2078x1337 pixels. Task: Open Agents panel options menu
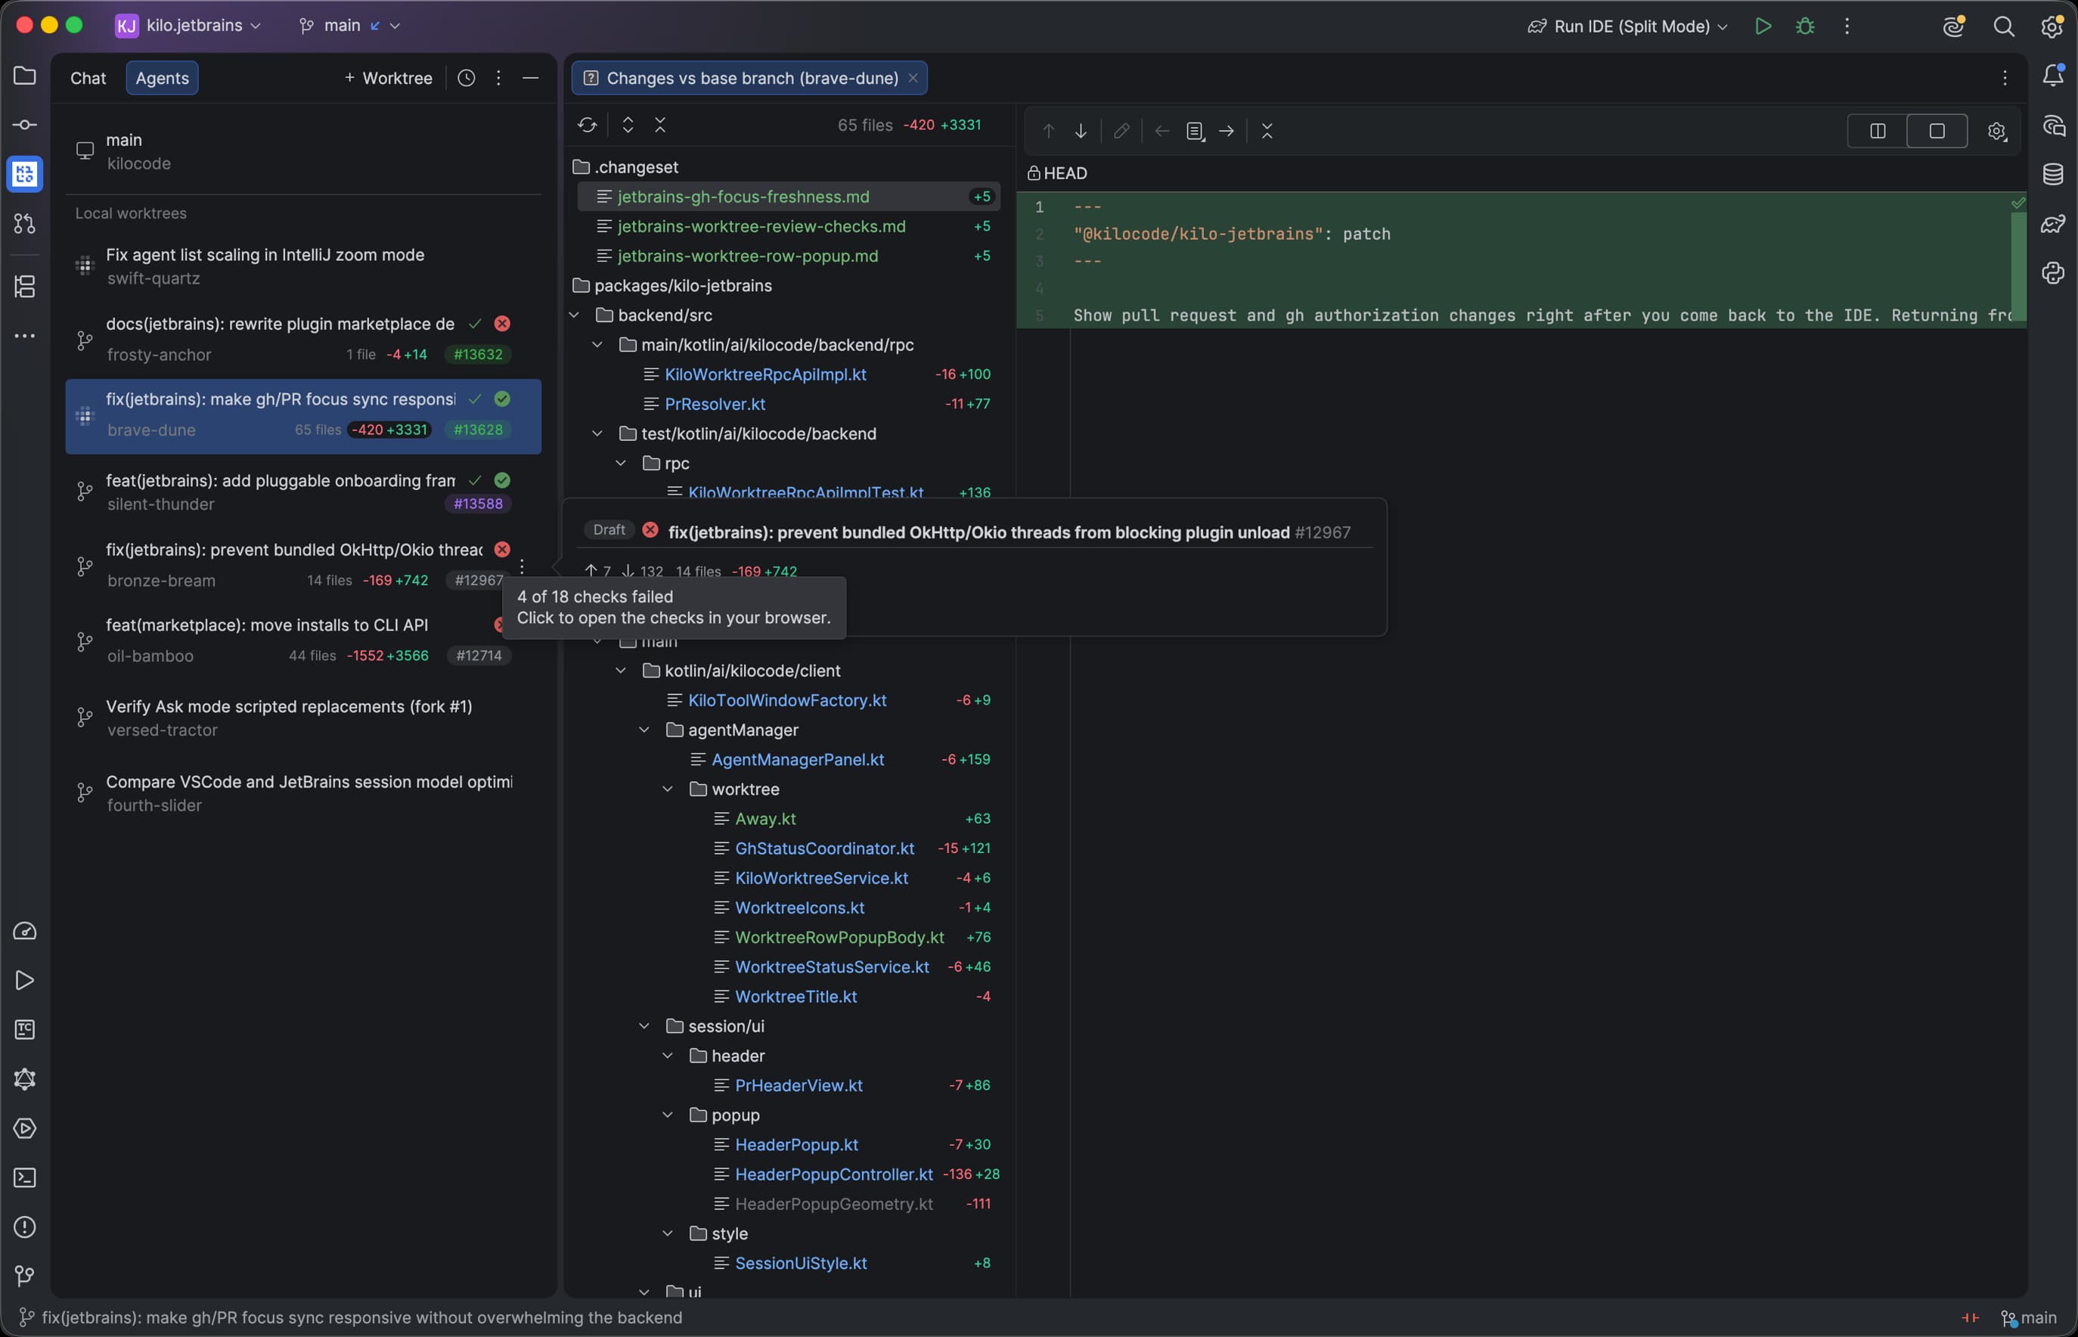(x=498, y=78)
